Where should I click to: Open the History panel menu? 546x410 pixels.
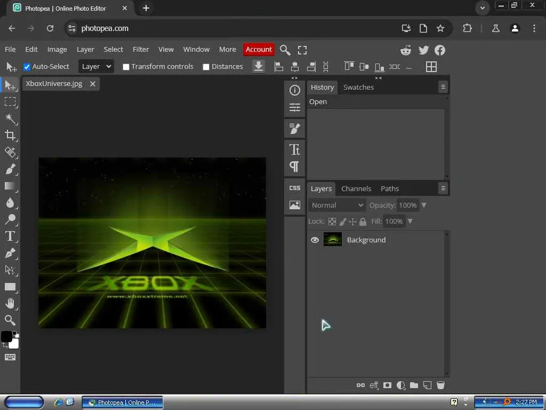click(x=443, y=87)
